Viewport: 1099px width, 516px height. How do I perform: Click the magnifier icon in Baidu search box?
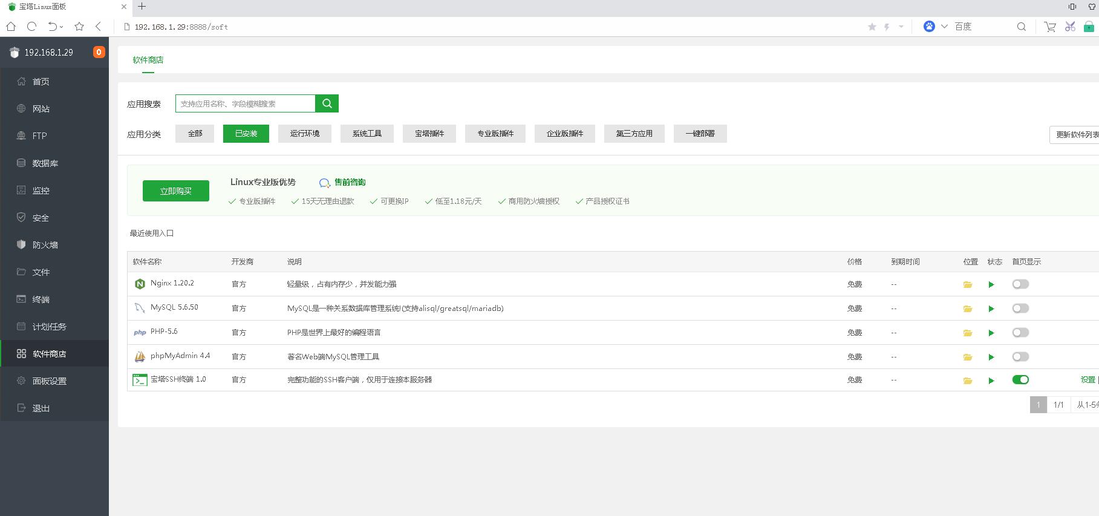coord(1022,27)
